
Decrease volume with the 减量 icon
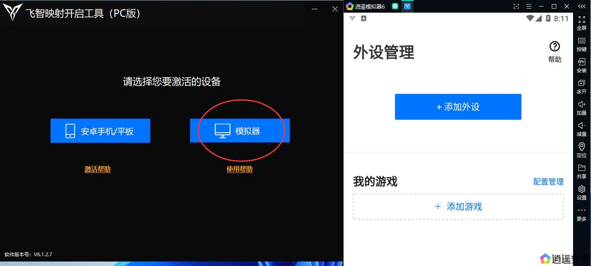pyautogui.click(x=582, y=126)
